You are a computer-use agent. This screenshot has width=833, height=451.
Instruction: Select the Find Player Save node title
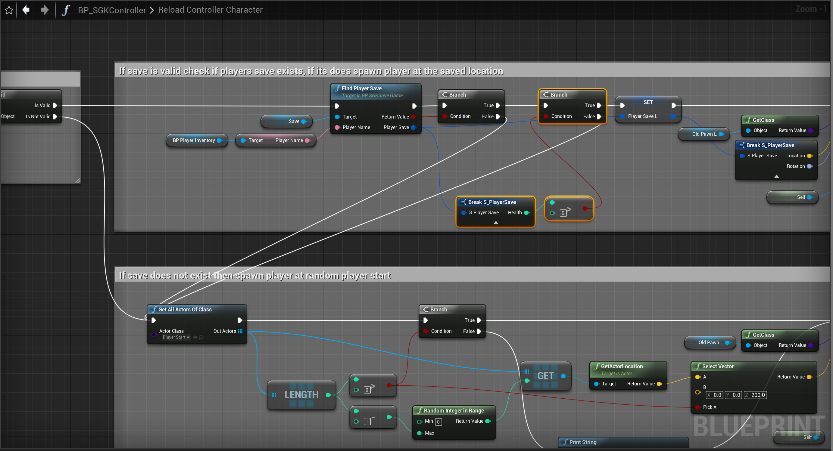coord(361,88)
